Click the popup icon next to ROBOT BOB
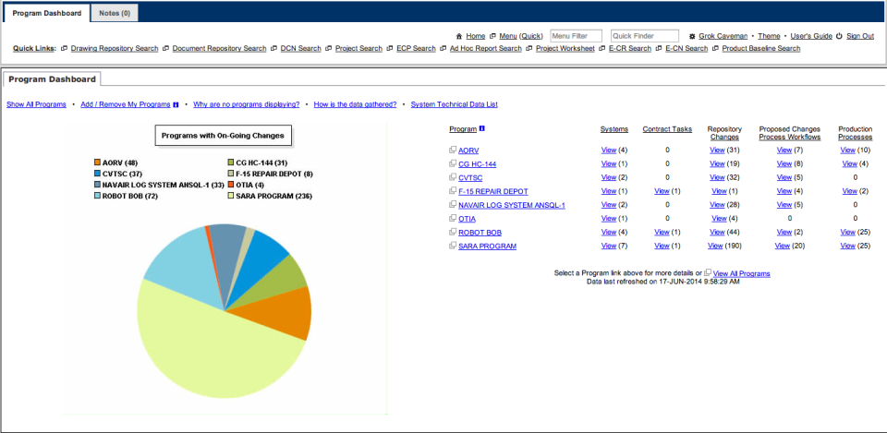 453,232
